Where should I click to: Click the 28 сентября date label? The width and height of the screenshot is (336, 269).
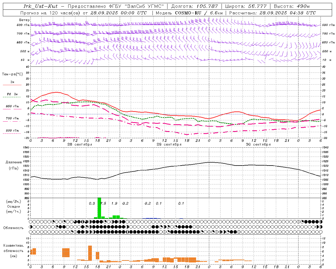80,144
